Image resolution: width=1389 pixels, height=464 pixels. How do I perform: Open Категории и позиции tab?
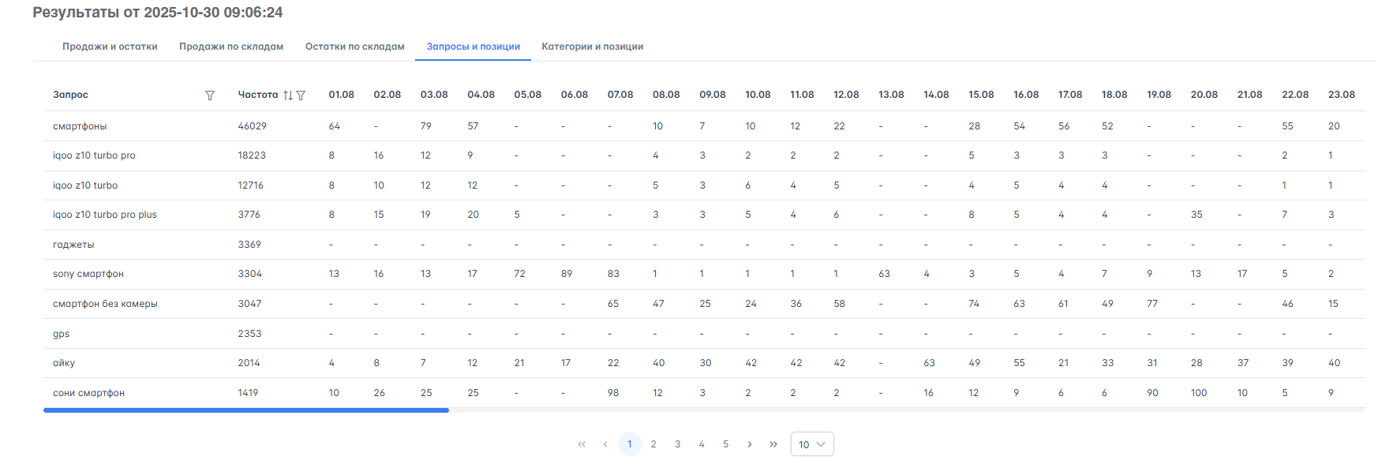pyautogui.click(x=592, y=47)
